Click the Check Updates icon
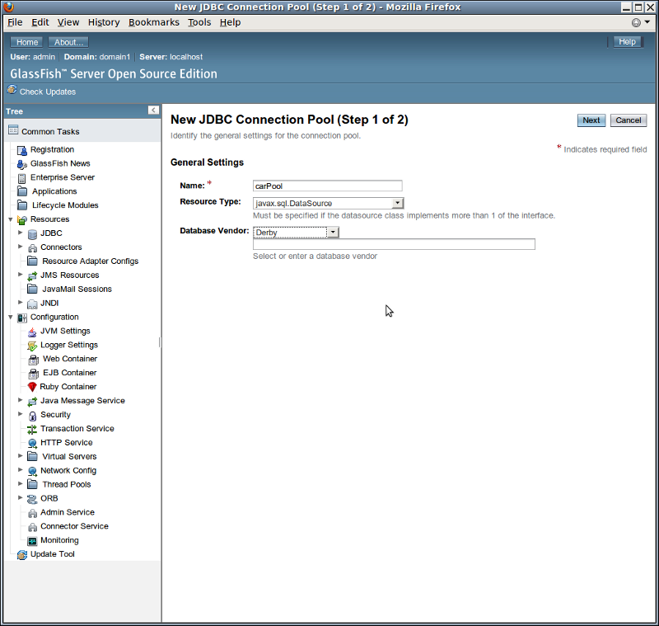The width and height of the screenshot is (659, 626). point(12,90)
